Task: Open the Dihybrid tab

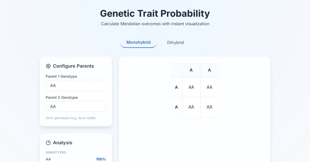Action: [175, 43]
